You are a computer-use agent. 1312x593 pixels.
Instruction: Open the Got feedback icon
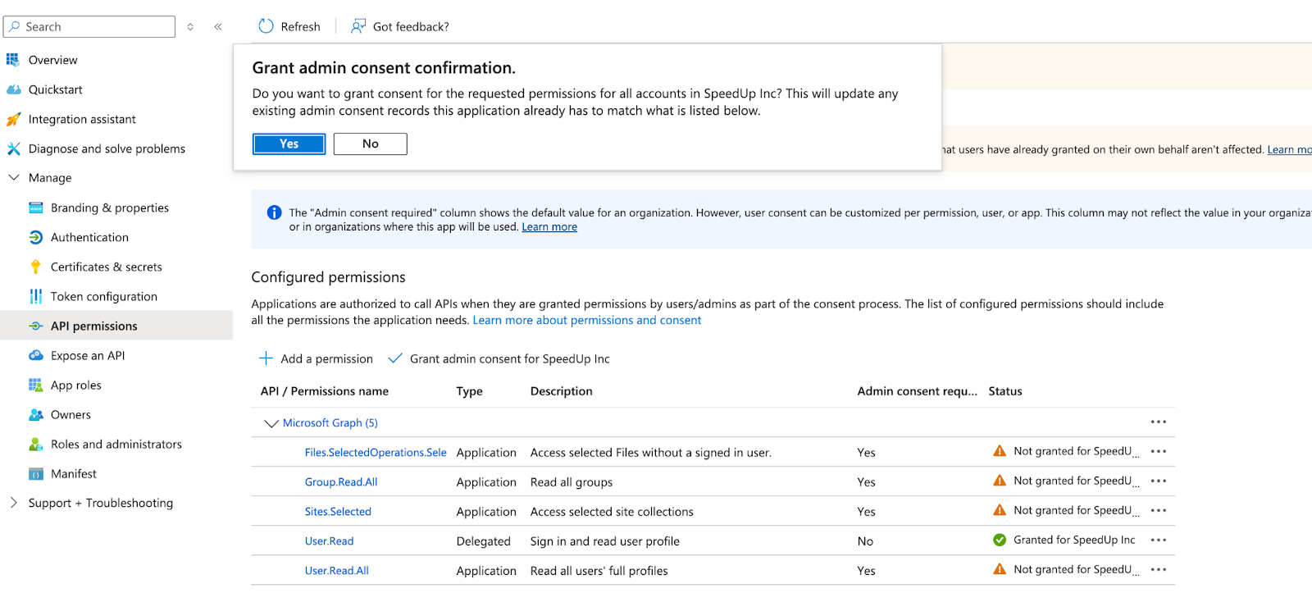(358, 26)
